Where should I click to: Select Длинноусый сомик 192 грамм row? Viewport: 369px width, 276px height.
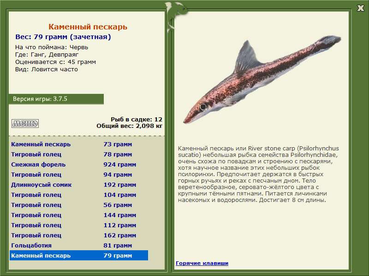pyautogui.click(x=79, y=185)
